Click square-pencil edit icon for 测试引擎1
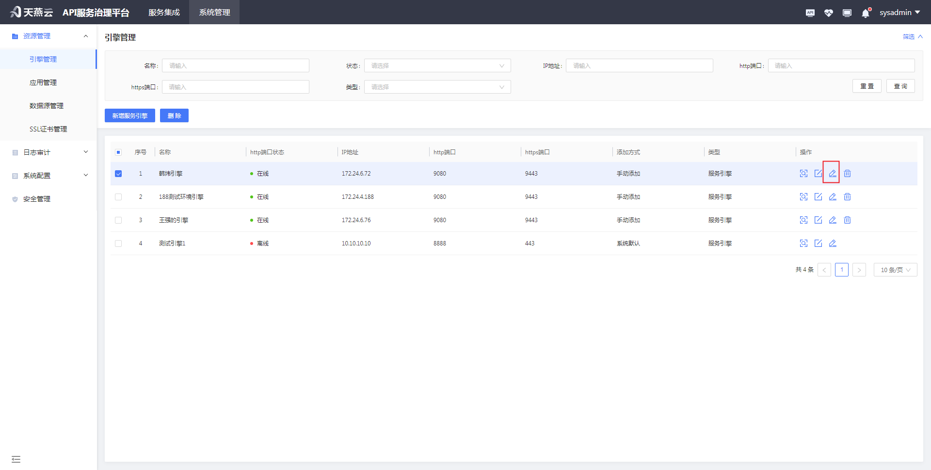This screenshot has height=470, width=931. tap(818, 243)
